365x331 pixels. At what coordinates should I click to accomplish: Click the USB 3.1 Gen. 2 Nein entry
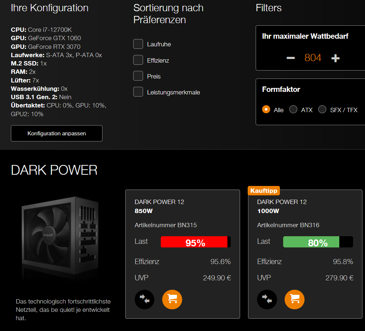[41, 97]
